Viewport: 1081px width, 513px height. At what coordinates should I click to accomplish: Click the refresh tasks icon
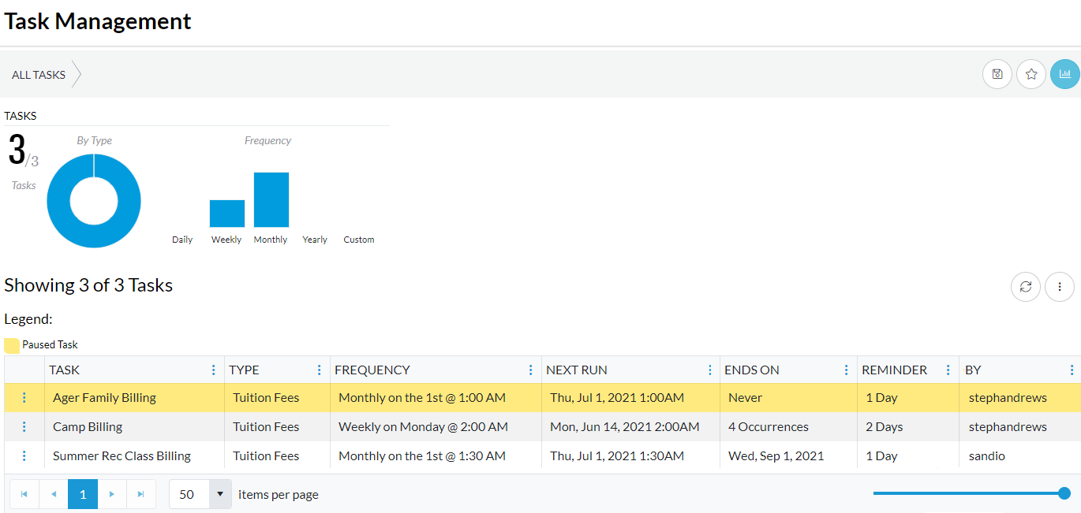point(1026,287)
